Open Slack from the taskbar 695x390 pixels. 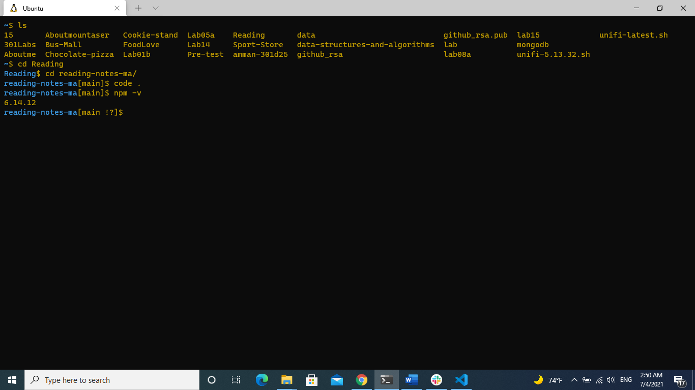436,379
